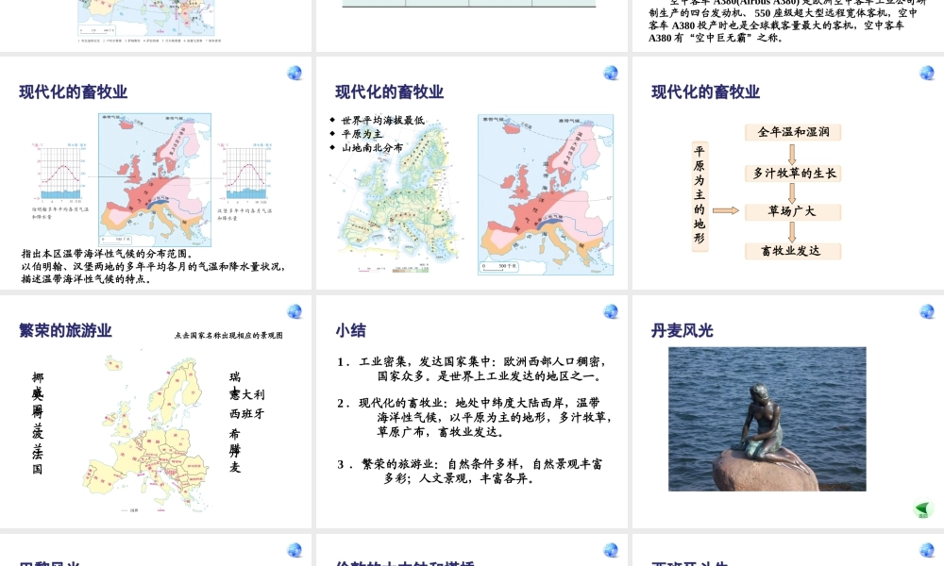
Task: Click 麦 character at bottom of right country list
Action: pyautogui.click(x=235, y=467)
